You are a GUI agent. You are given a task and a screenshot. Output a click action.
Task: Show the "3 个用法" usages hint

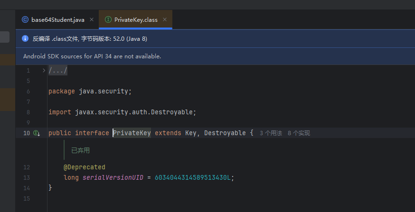coord(271,133)
